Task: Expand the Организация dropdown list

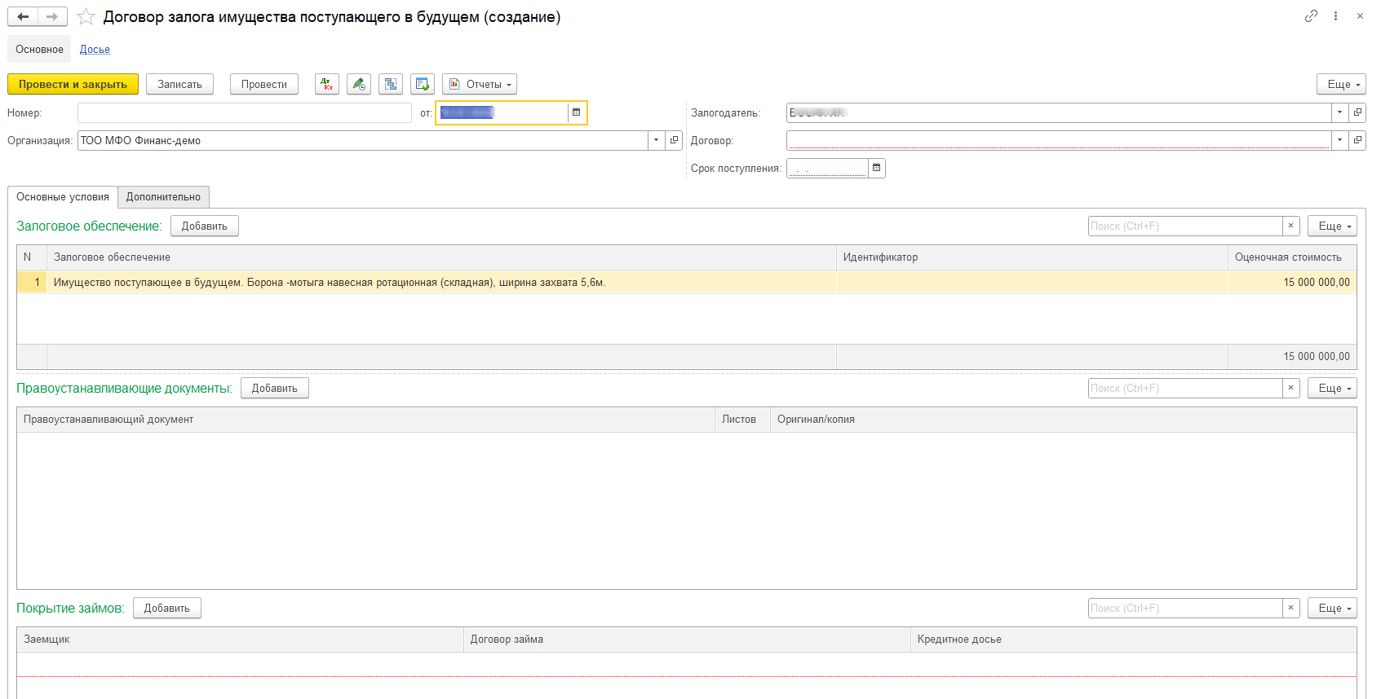Action: (657, 140)
